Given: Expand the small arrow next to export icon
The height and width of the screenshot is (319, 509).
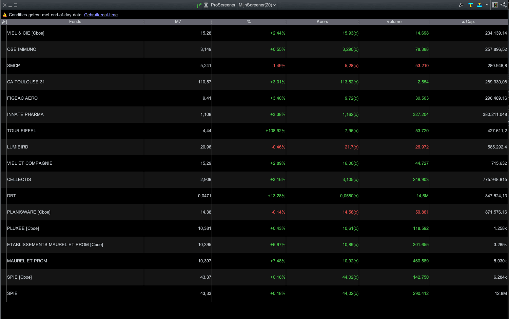Looking at the screenshot, I should (x=487, y=5).
